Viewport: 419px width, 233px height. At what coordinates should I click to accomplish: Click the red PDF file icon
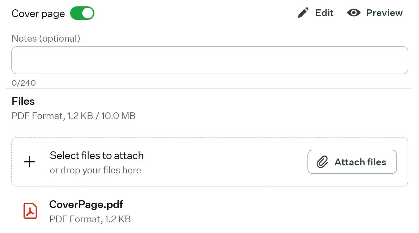point(30,211)
